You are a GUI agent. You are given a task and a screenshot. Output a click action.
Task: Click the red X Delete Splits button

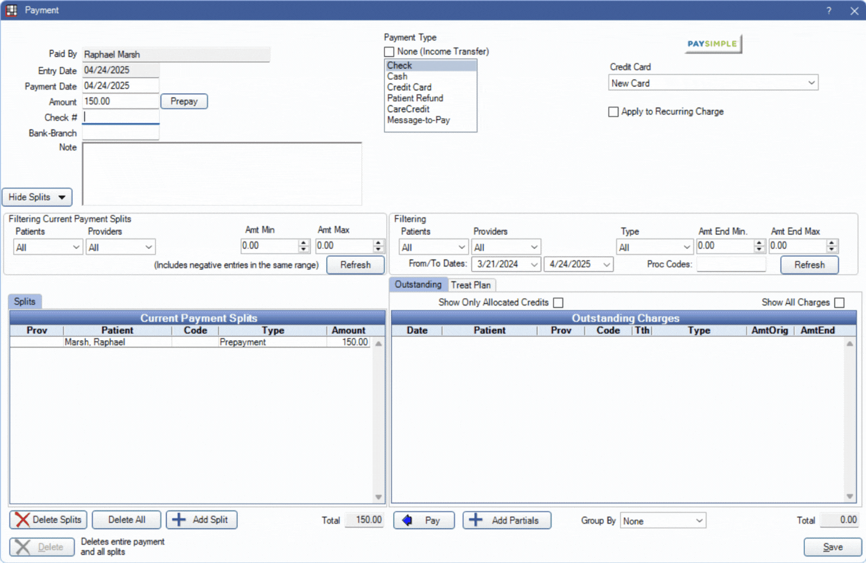click(x=48, y=520)
